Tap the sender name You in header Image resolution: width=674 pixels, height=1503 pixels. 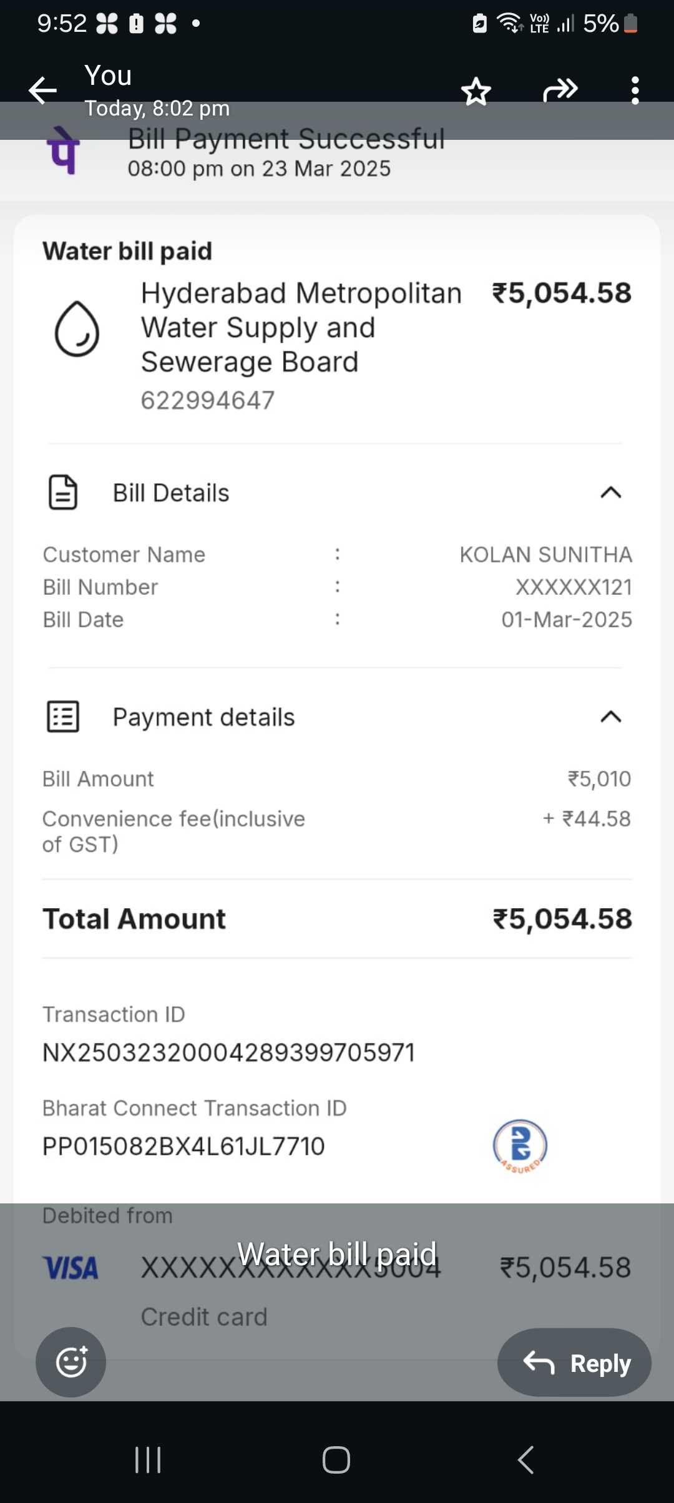click(x=108, y=76)
